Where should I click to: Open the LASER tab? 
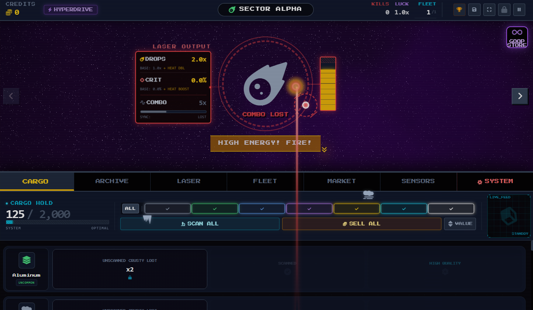tap(189, 181)
